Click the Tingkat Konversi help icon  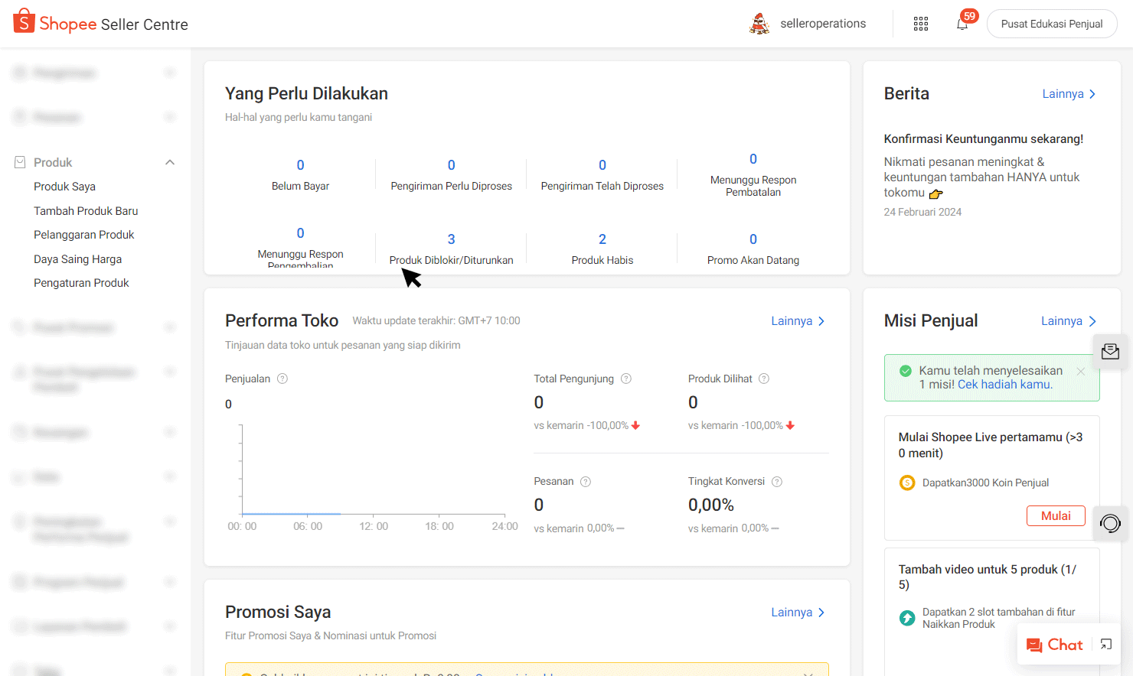(777, 482)
